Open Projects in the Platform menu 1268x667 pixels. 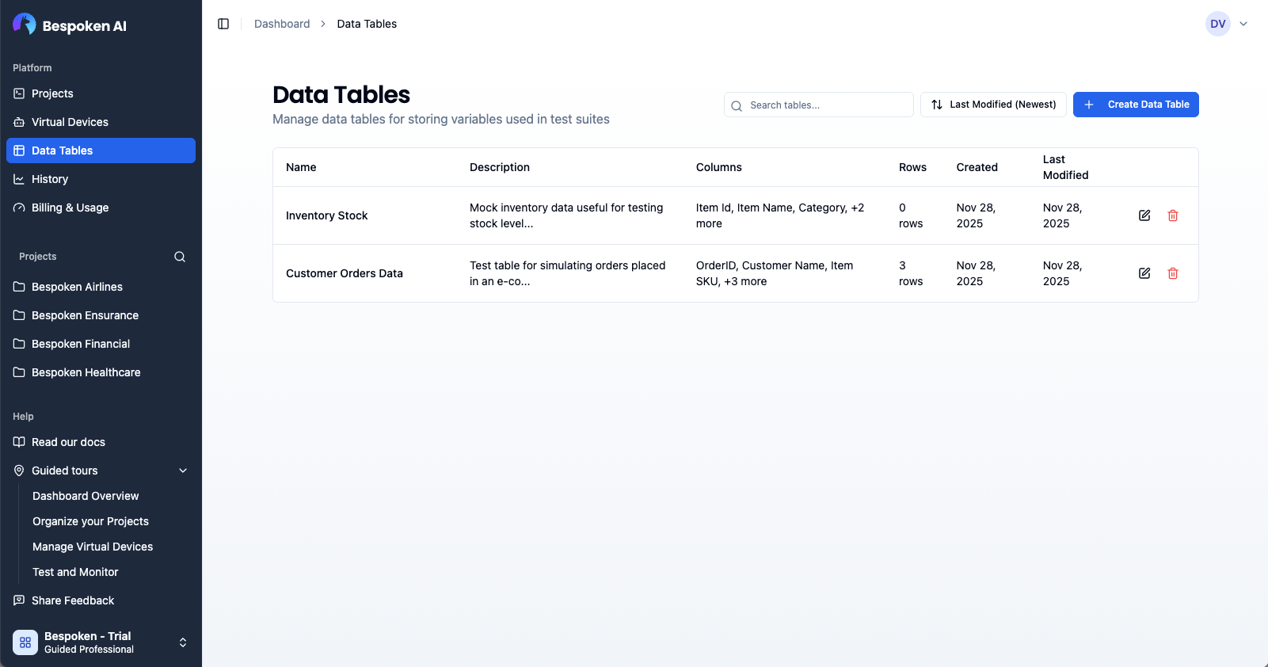pos(101,93)
